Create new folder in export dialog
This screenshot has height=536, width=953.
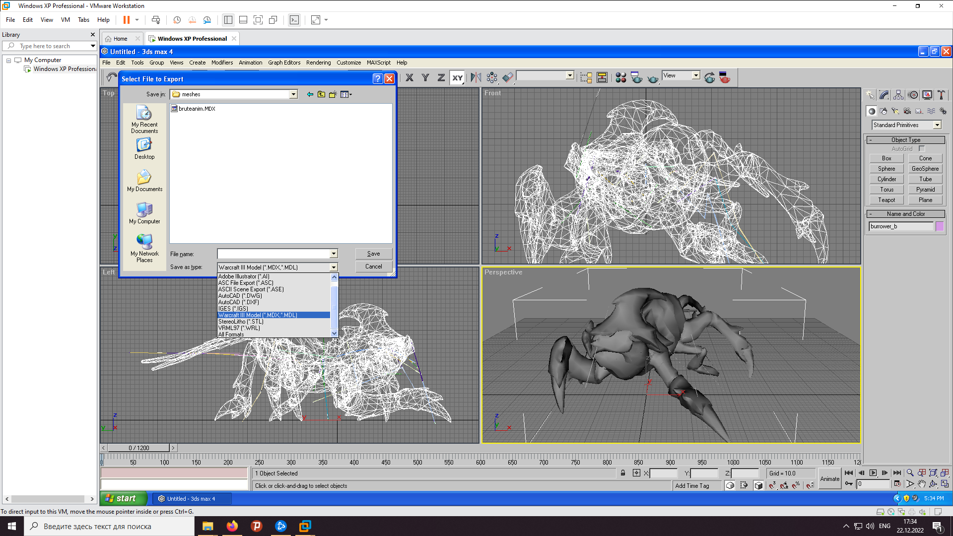point(333,94)
